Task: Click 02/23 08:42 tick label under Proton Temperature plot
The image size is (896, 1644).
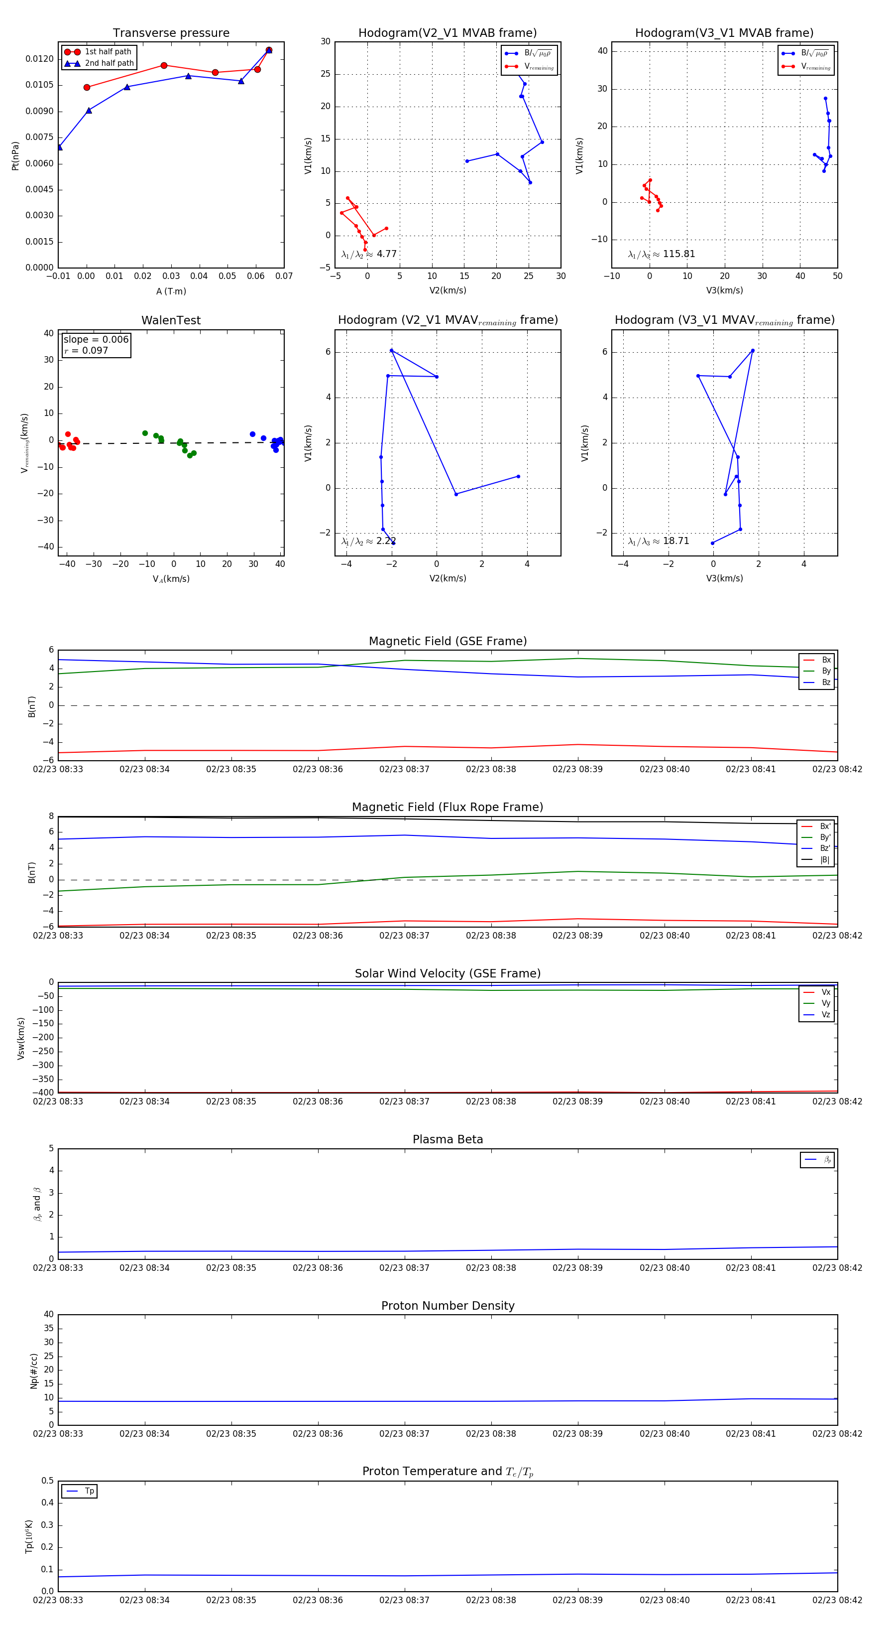Action: point(837,1600)
